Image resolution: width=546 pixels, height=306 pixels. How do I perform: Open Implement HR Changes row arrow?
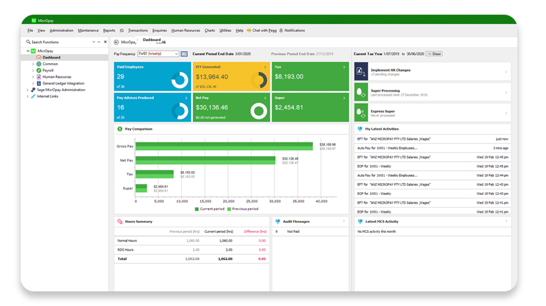click(x=506, y=72)
